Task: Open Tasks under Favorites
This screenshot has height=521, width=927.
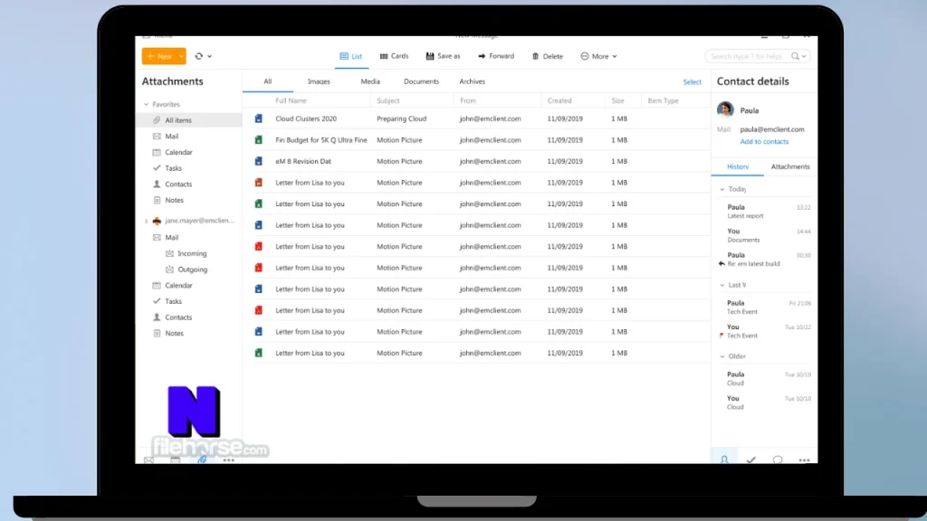Action: [173, 167]
